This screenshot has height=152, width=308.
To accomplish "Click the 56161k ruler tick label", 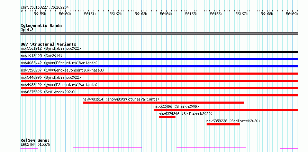I will coord(90,14).
